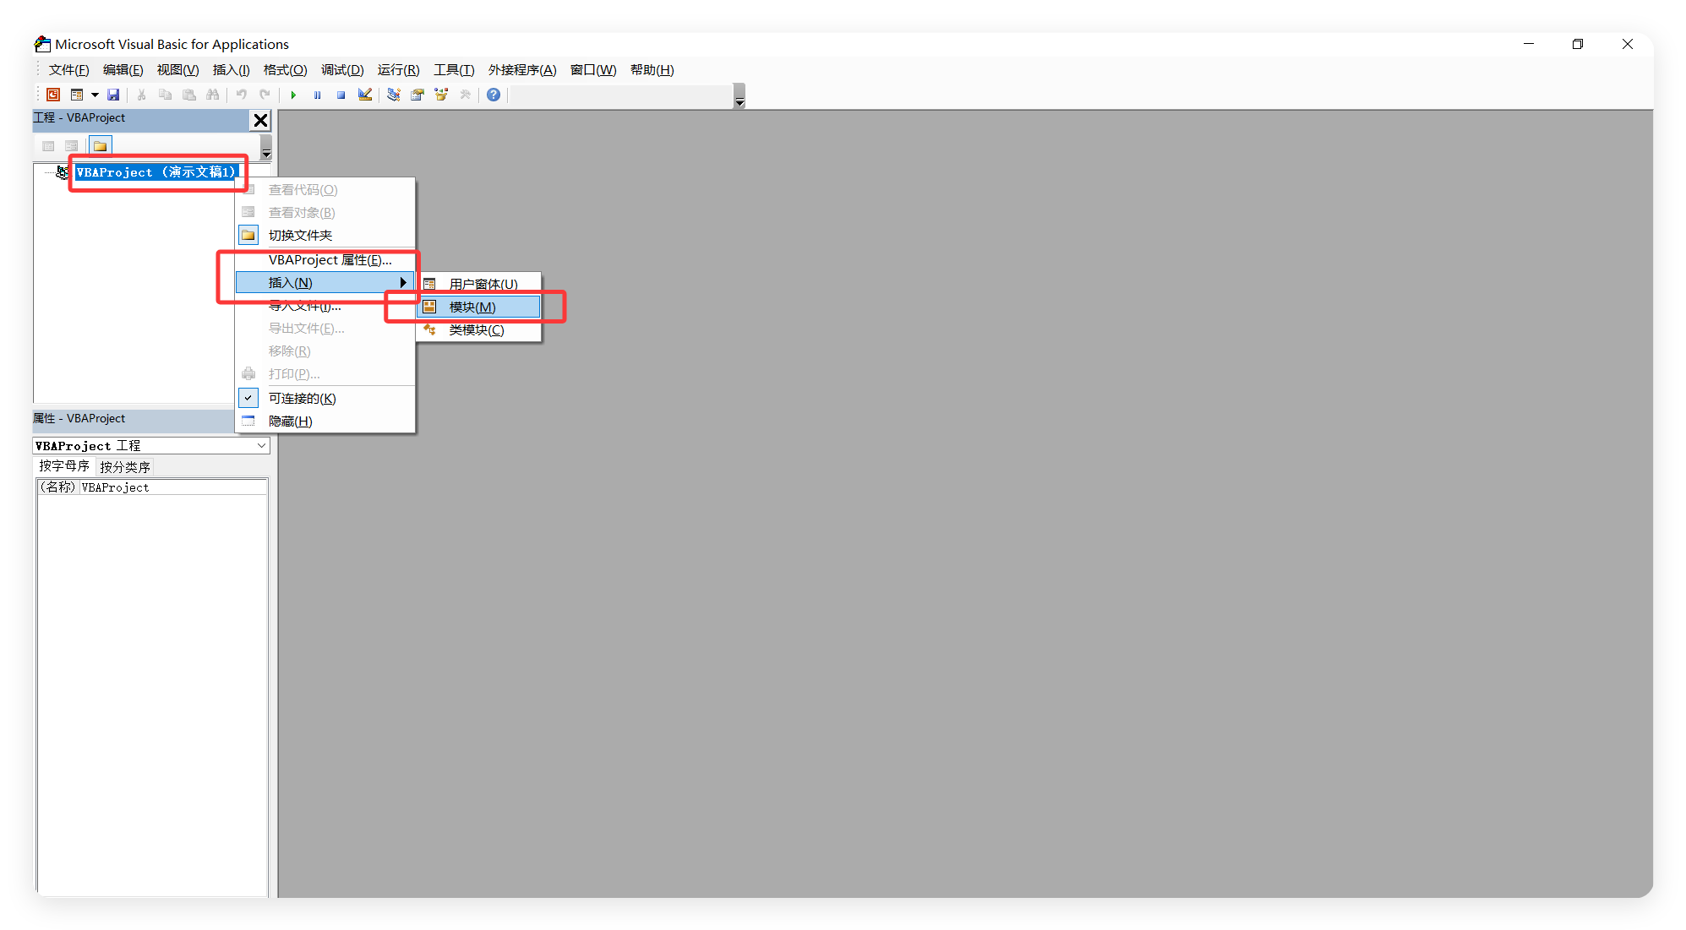Viewport: 1686px width, 930px height.
Task: Toggle the Folders view in Project Explorer
Action: (100, 144)
